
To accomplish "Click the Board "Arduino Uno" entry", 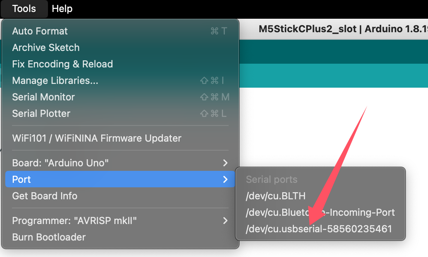I will [x=60, y=163].
